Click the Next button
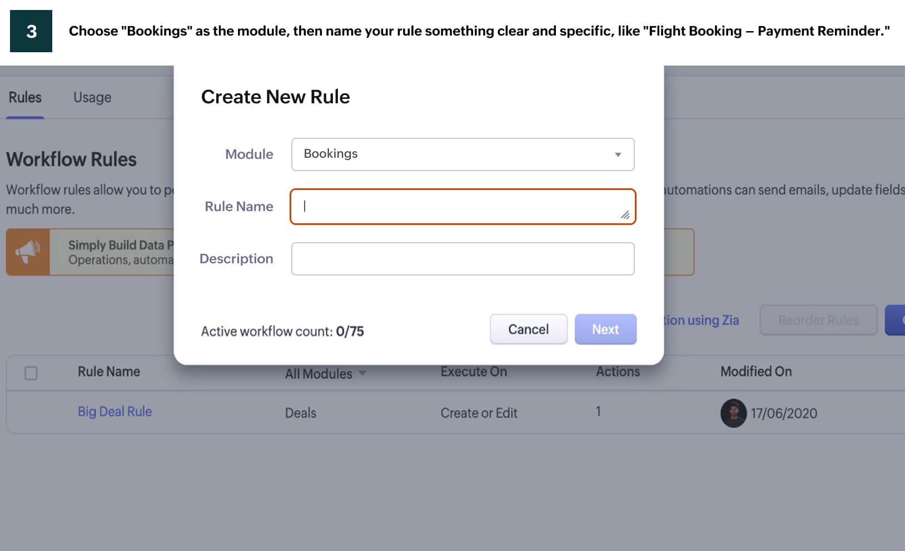The image size is (905, 551). point(605,329)
